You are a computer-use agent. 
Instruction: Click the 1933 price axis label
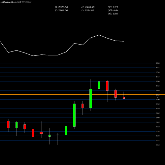(157, 122)
